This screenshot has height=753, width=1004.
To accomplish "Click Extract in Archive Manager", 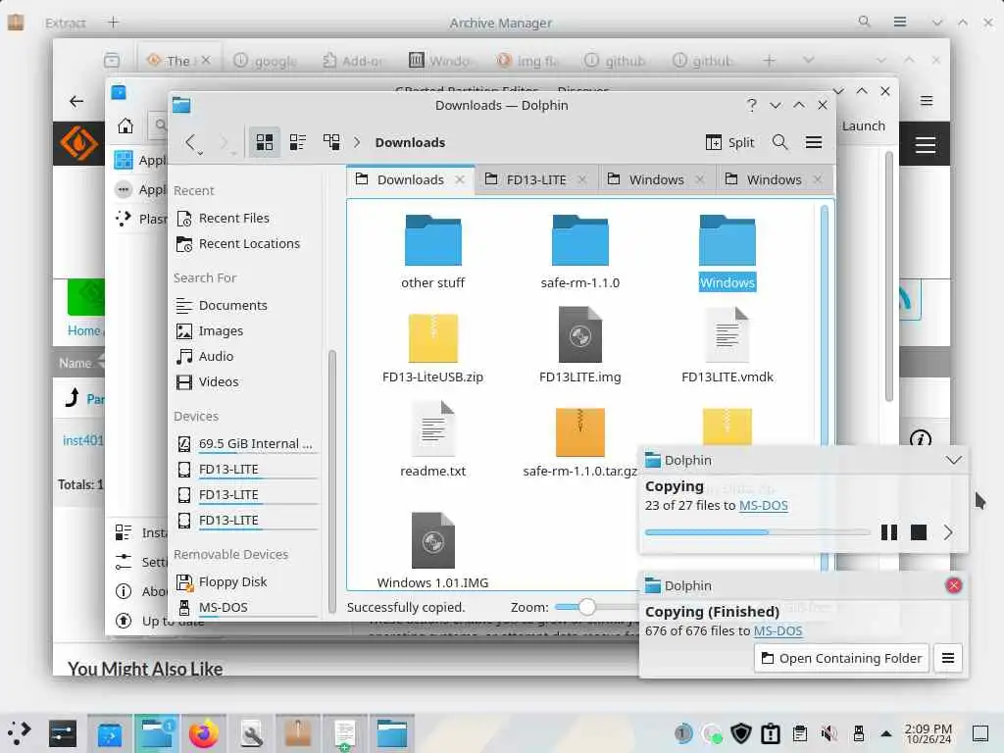I will 66,24.
